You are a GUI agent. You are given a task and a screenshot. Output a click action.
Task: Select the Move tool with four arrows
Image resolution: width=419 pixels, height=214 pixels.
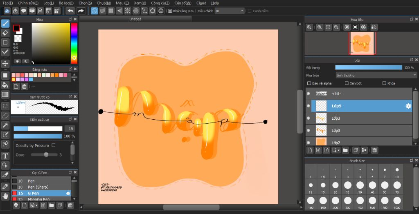tap(5, 64)
